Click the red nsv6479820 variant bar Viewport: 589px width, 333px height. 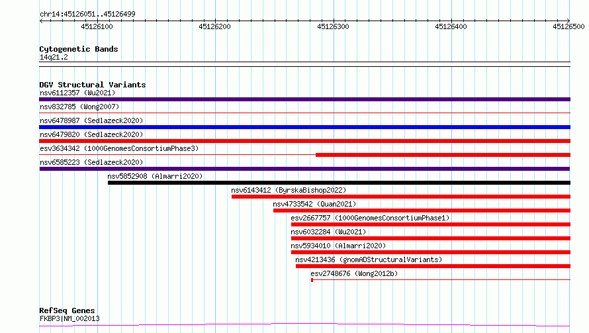(x=304, y=141)
